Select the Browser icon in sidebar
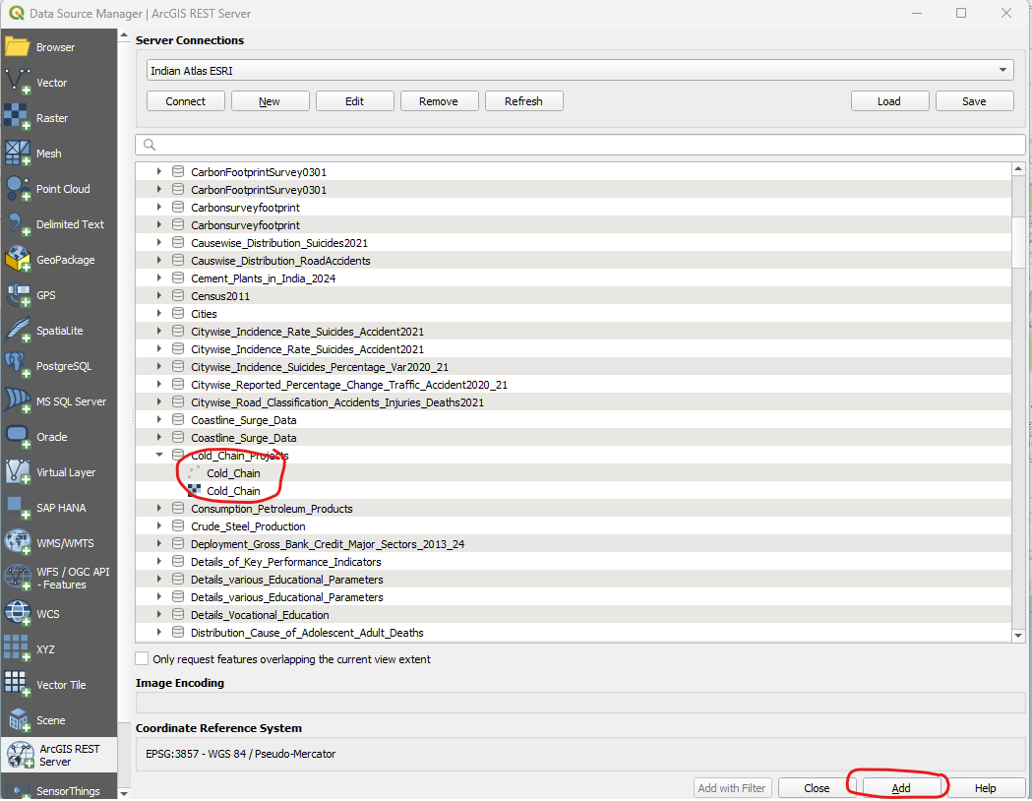The image size is (1032, 801). coord(18,47)
